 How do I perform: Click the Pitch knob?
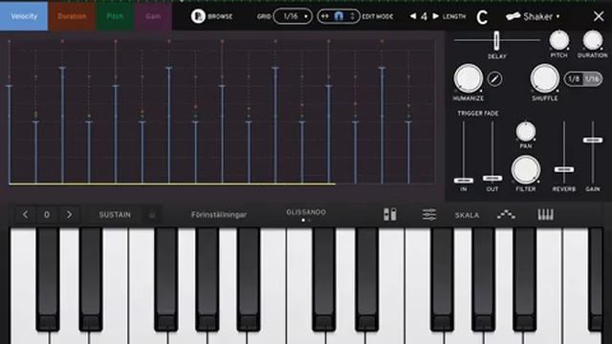coord(558,40)
